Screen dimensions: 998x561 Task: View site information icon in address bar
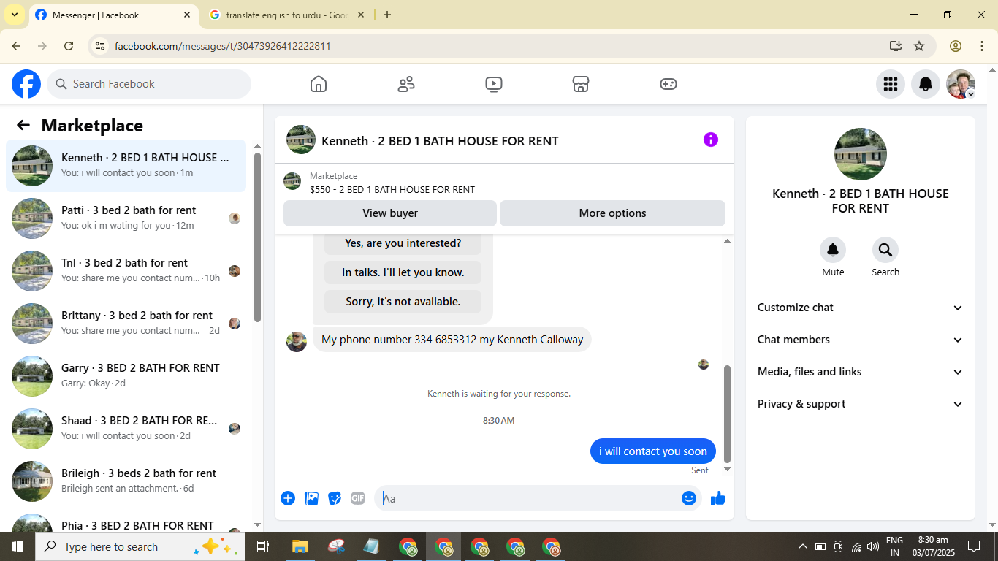(x=101, y=46)
